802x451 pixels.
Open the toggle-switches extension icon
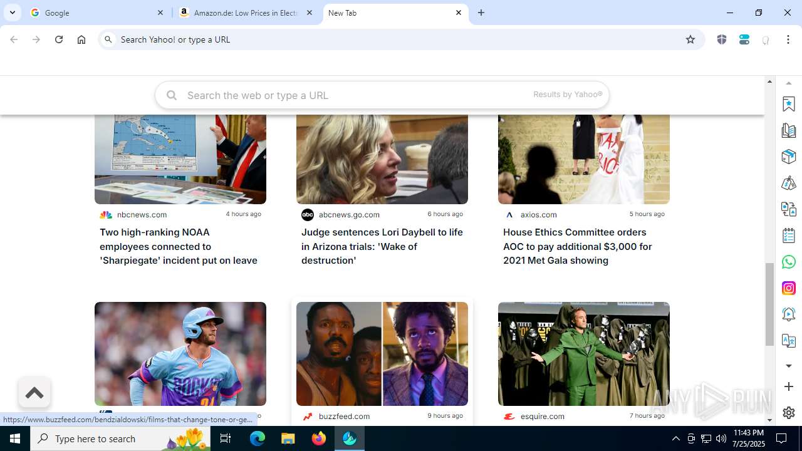pos(744,39)
